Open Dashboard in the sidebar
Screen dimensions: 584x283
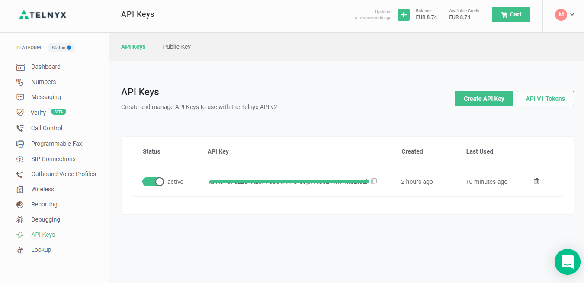(x=46, y=67)
